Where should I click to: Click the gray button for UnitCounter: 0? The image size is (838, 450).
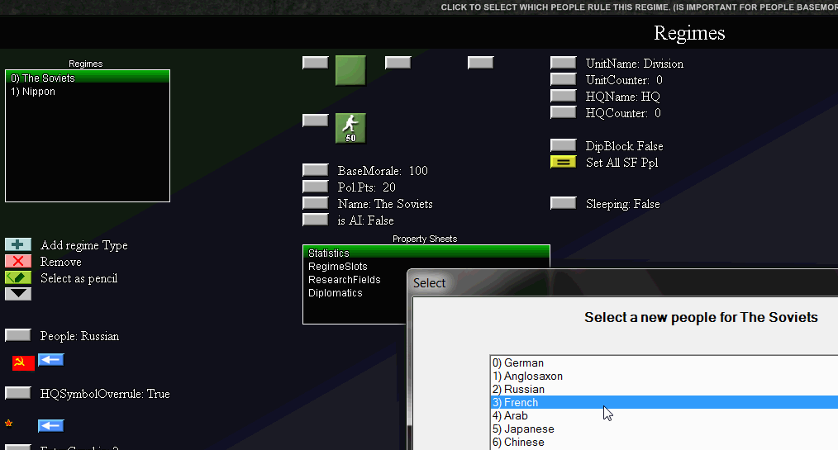click(564, 79)
